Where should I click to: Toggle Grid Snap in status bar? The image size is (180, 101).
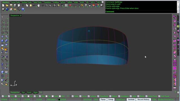click(87, 99)
